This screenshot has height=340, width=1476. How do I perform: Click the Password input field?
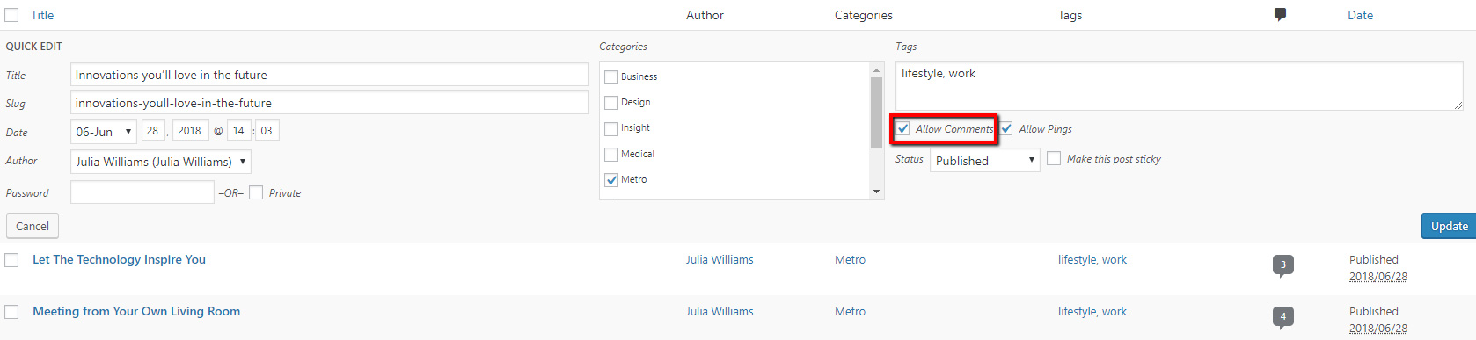coord(142,192)
